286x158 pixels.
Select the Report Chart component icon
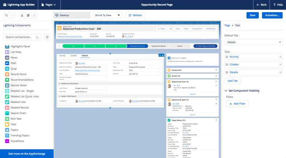(x=7, y=113)
